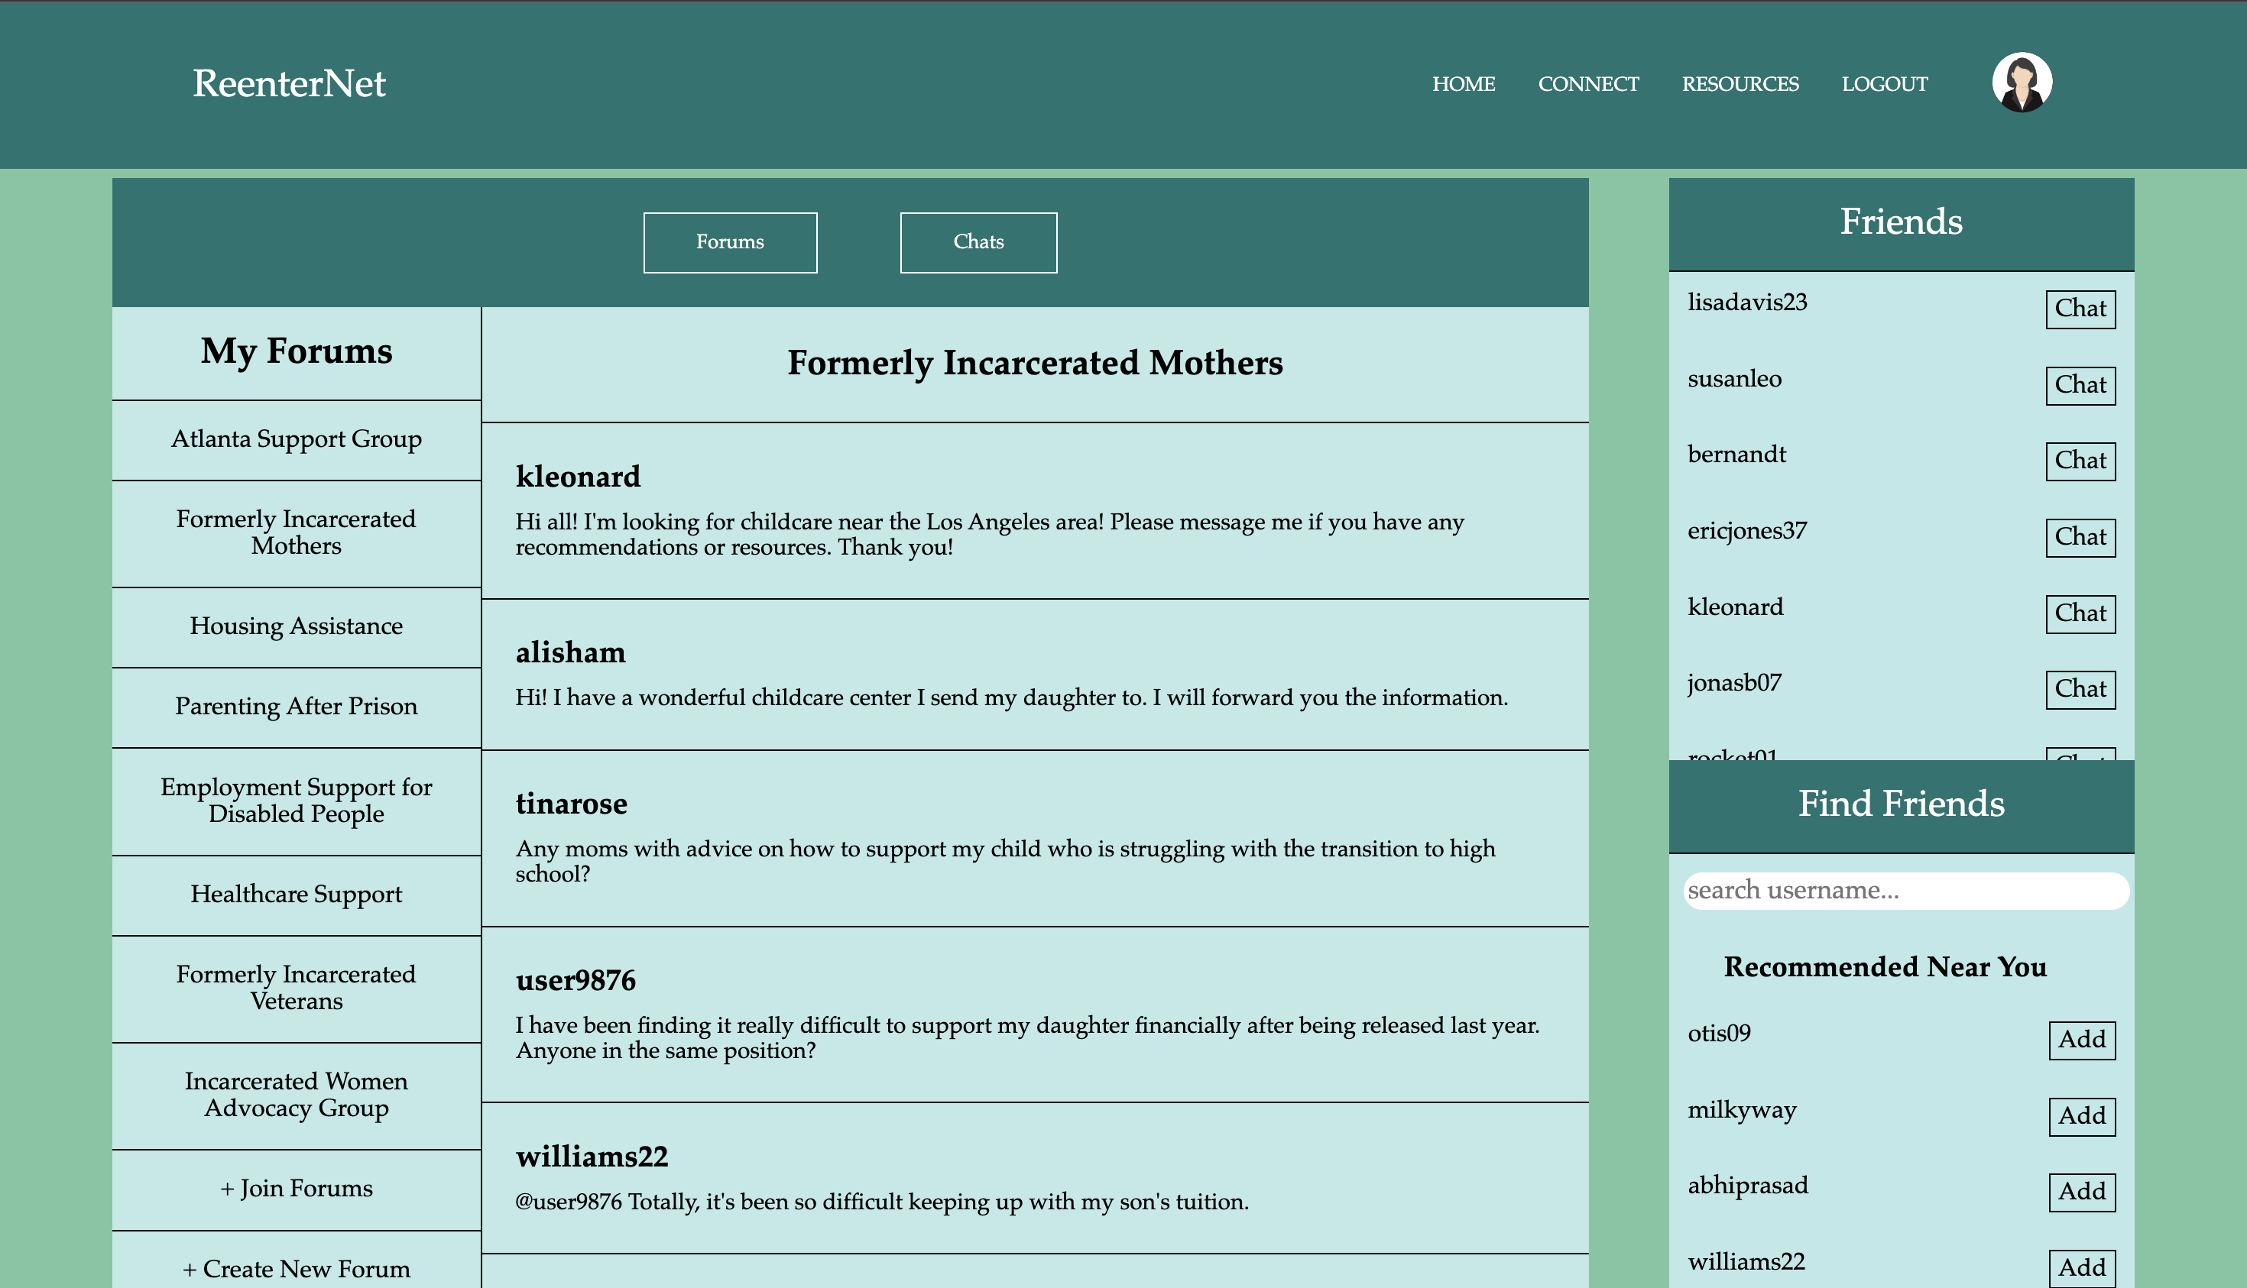Select the Healthcare Support forum

tap(297, 895)
